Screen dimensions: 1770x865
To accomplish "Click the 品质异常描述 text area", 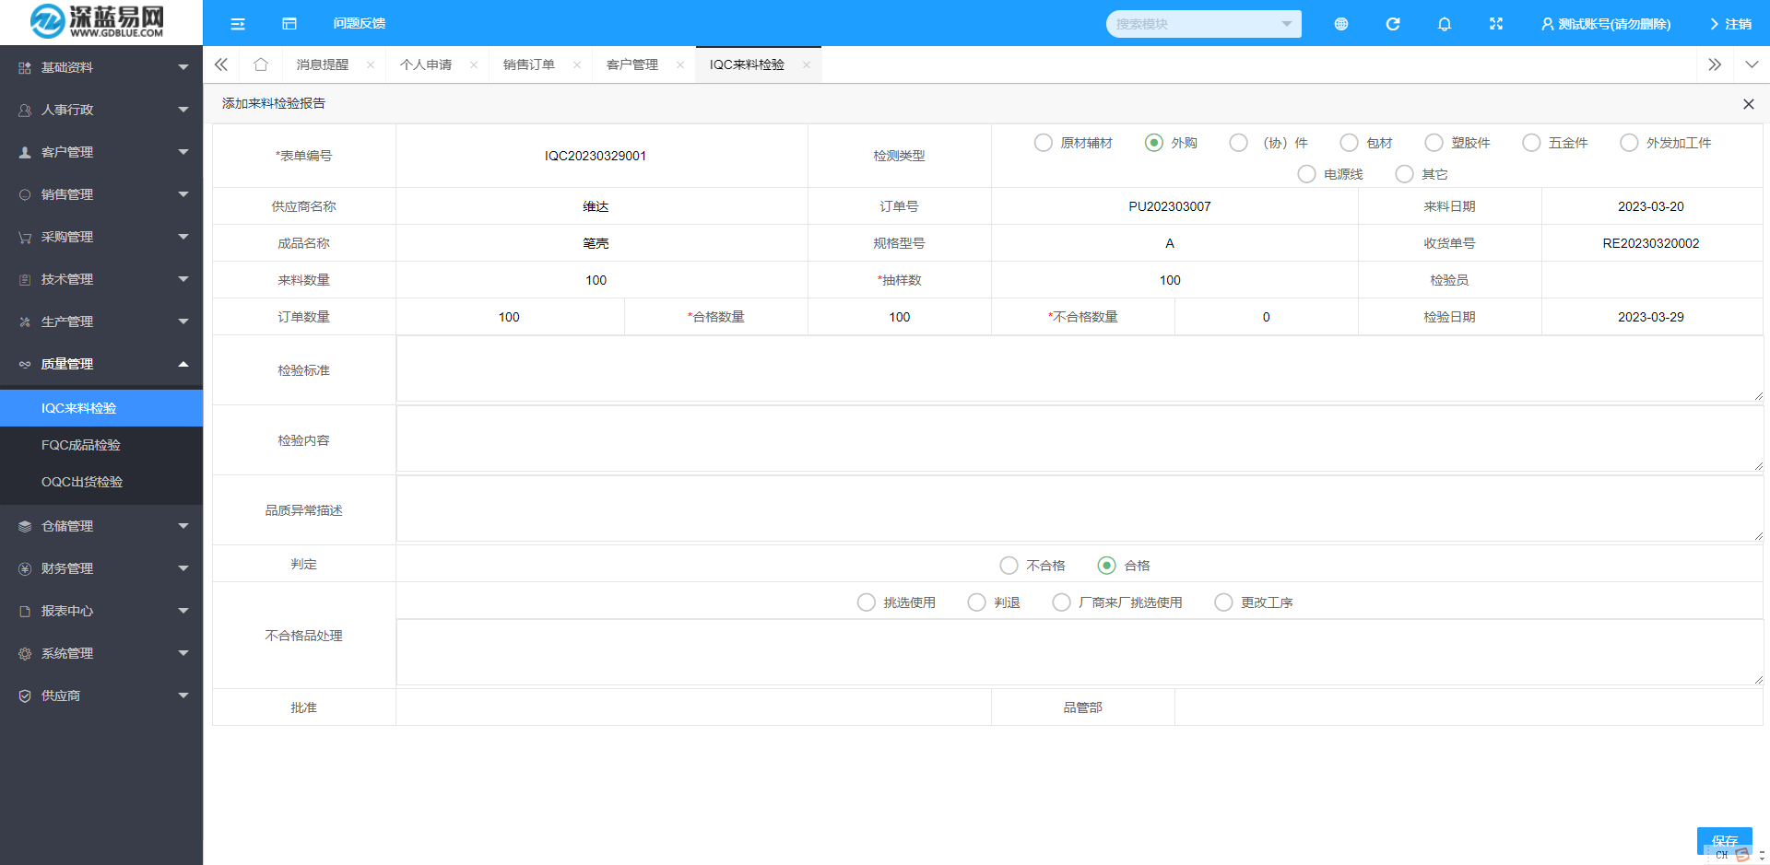I will [1080, 509].
